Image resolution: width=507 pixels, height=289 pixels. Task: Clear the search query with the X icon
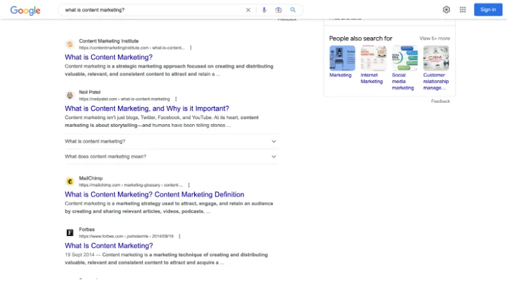[248, 10]
